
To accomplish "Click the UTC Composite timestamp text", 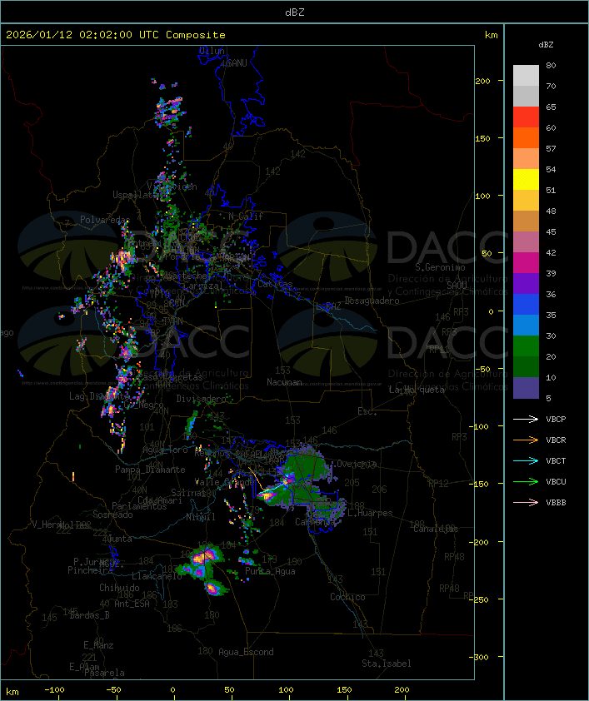I will click(116, 35).
